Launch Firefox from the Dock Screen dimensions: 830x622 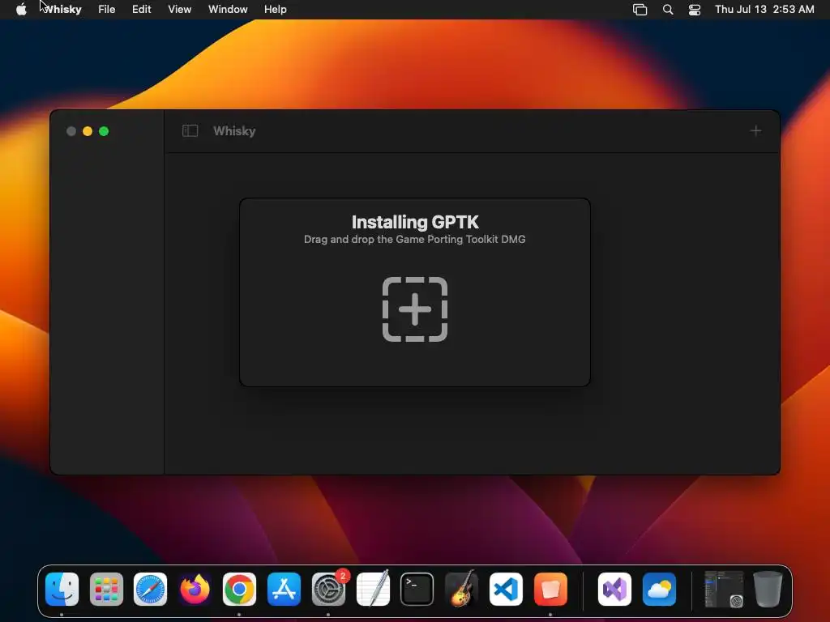pos(195,590)
